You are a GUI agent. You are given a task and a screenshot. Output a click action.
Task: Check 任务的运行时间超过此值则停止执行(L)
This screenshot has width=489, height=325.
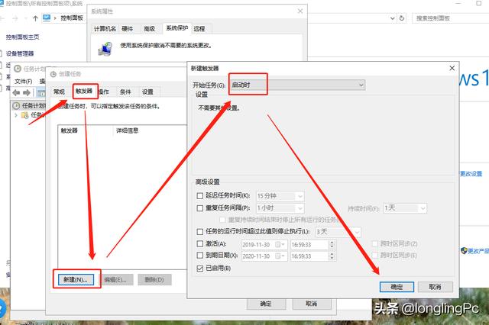tap(200, 232)
